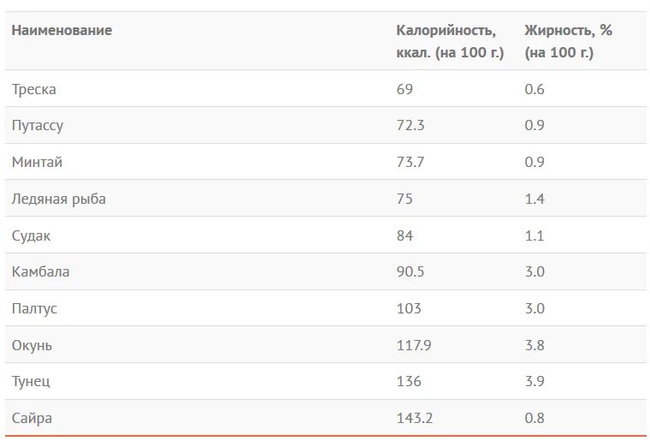Click fat value 3.9 for Тунец
Screen dimensions: 650x447
click(x=535, y=381)
